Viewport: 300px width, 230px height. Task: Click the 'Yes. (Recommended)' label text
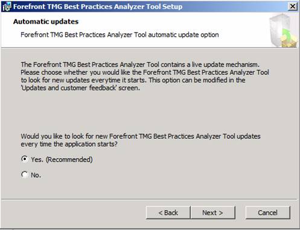tap(62, 159)
